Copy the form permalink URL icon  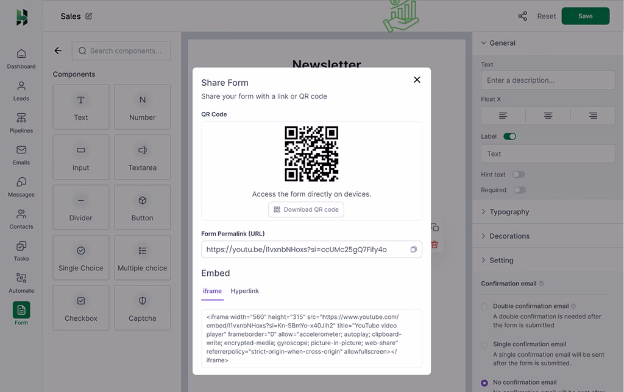pos(414,250)
